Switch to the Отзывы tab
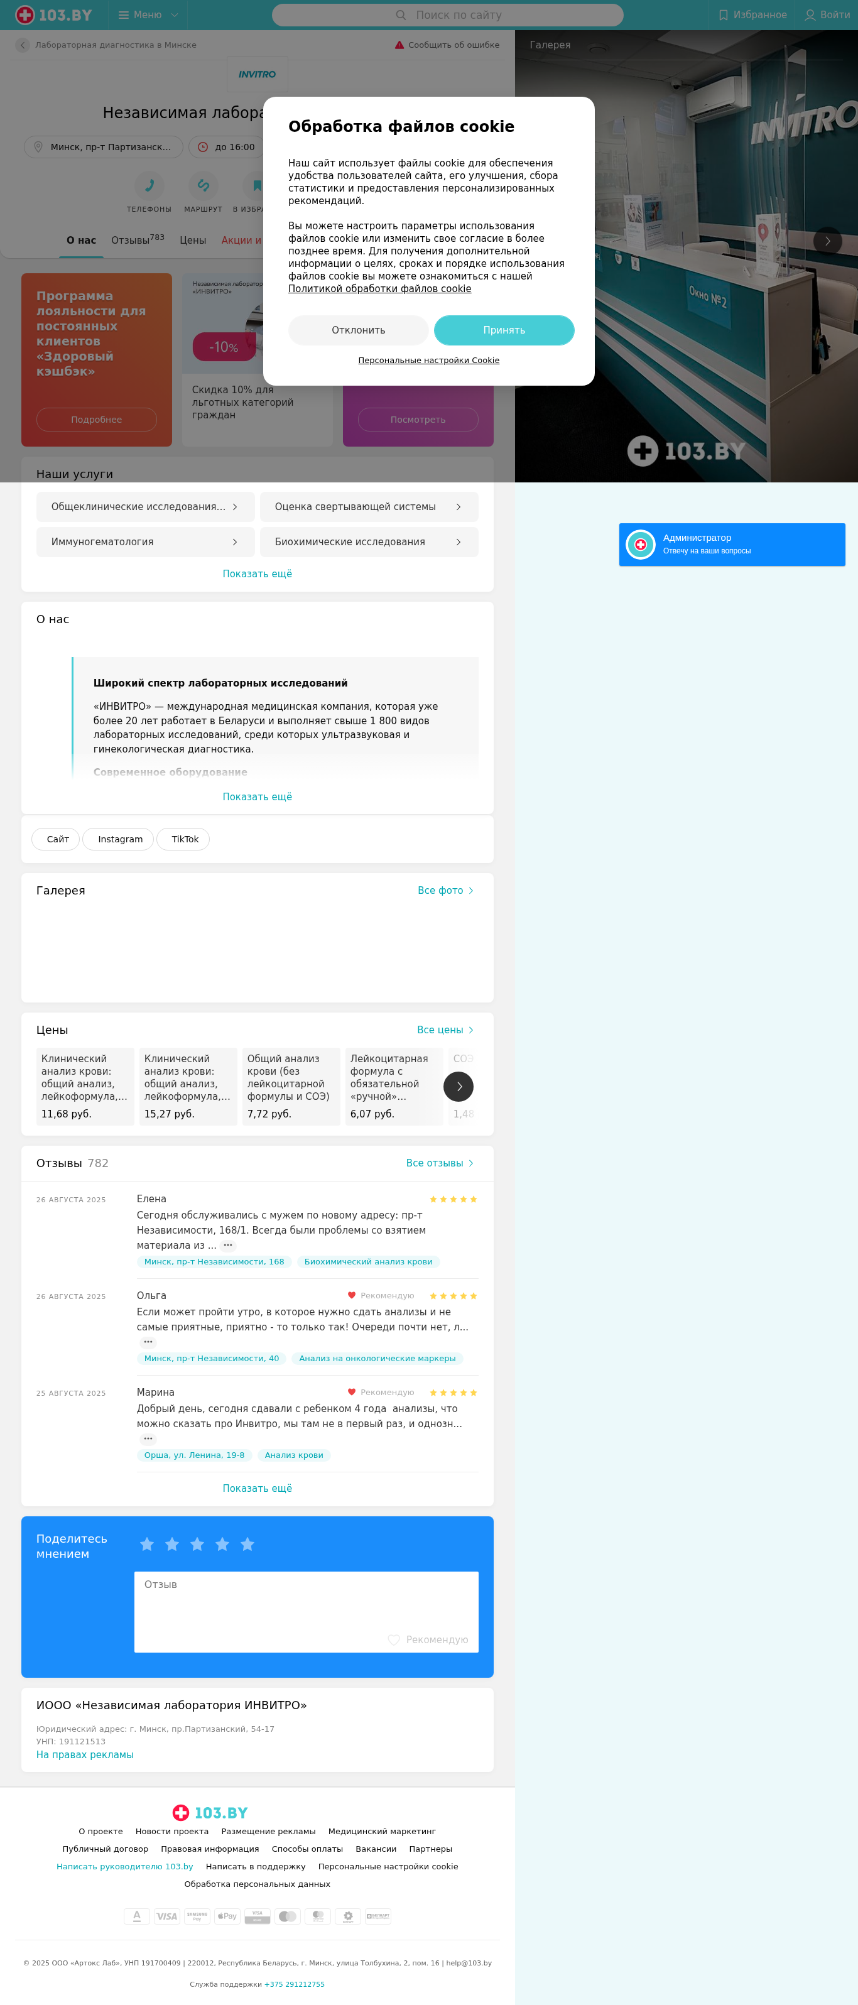 tap(138, 240)
